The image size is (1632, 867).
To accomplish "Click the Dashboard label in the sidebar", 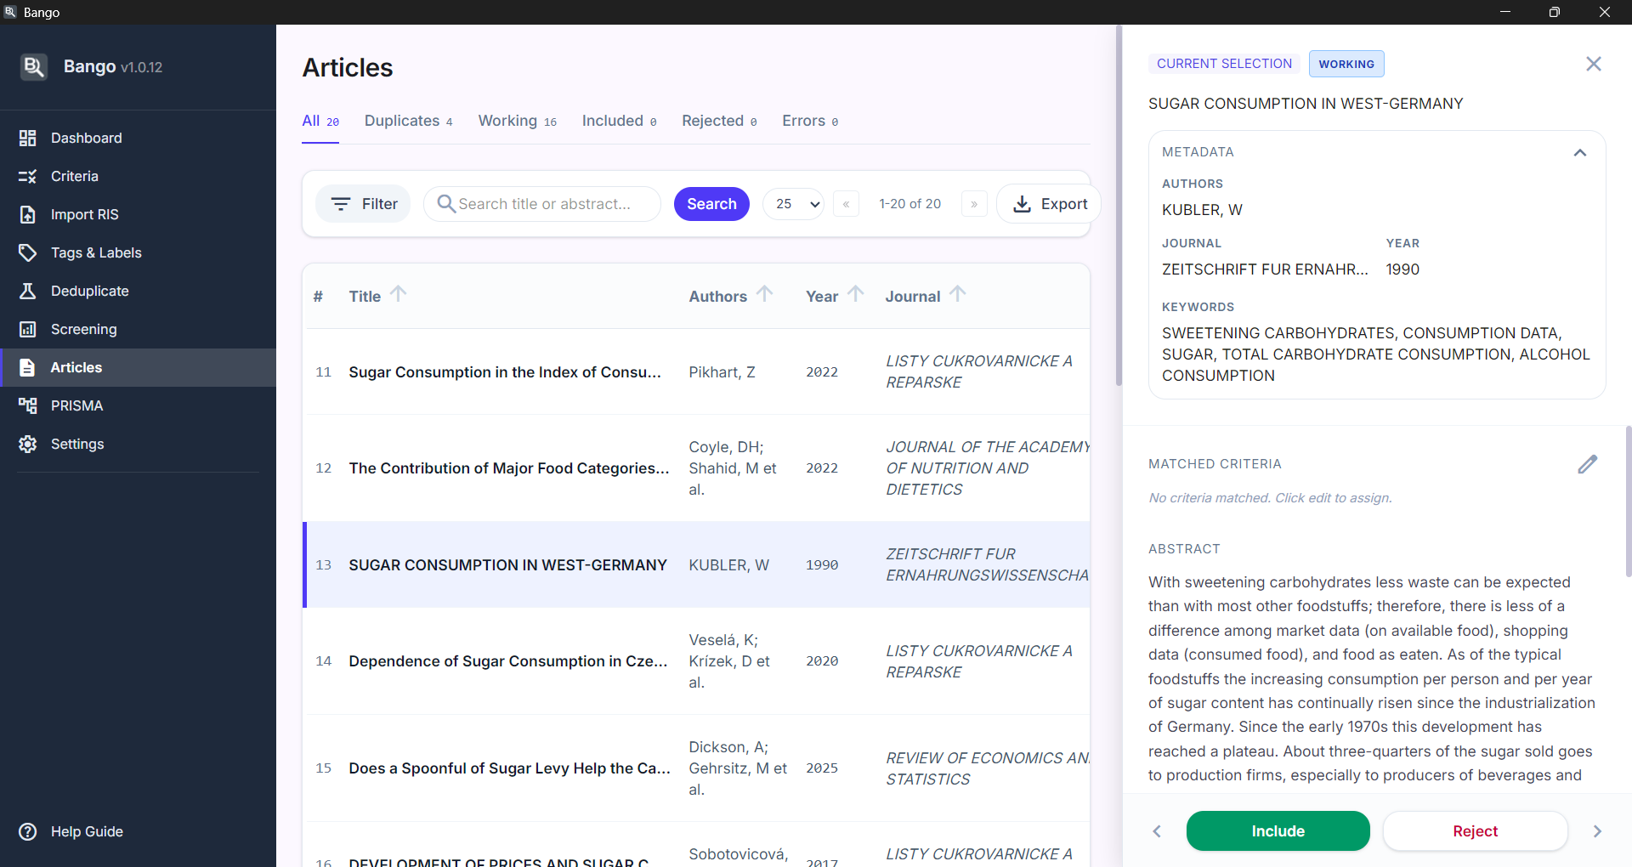I will point(86,138).
